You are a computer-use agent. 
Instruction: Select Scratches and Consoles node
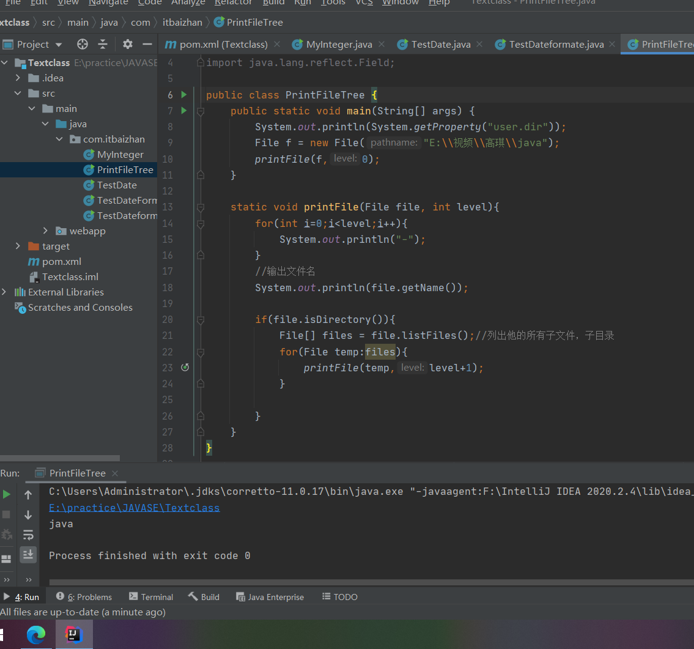pos(80,307)
